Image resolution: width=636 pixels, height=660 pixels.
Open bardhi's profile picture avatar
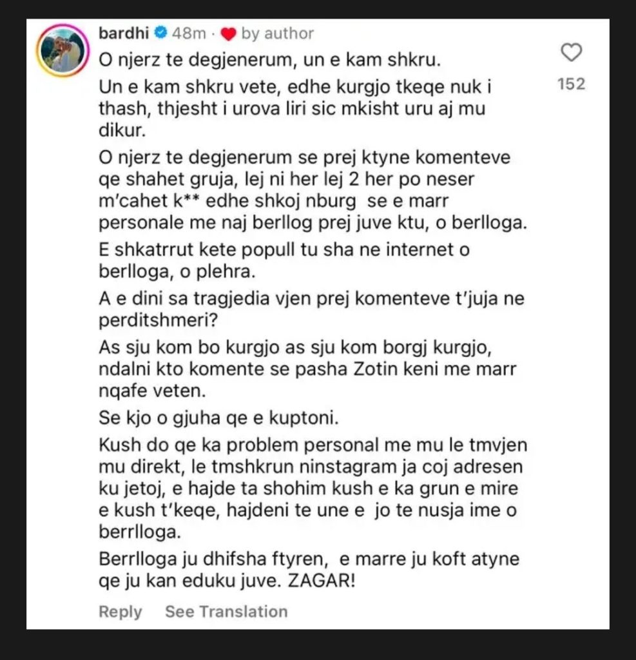tap(62, 51)
